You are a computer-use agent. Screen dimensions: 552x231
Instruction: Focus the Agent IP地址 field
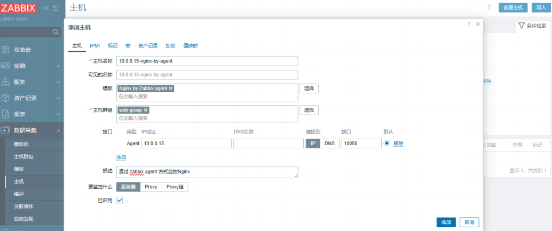tap(186, 144)
